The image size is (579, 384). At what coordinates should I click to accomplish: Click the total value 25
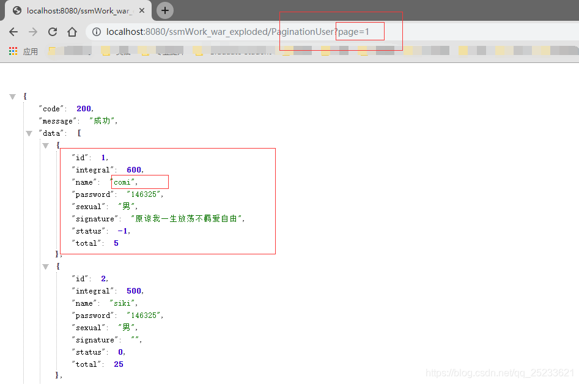(119, 364)
